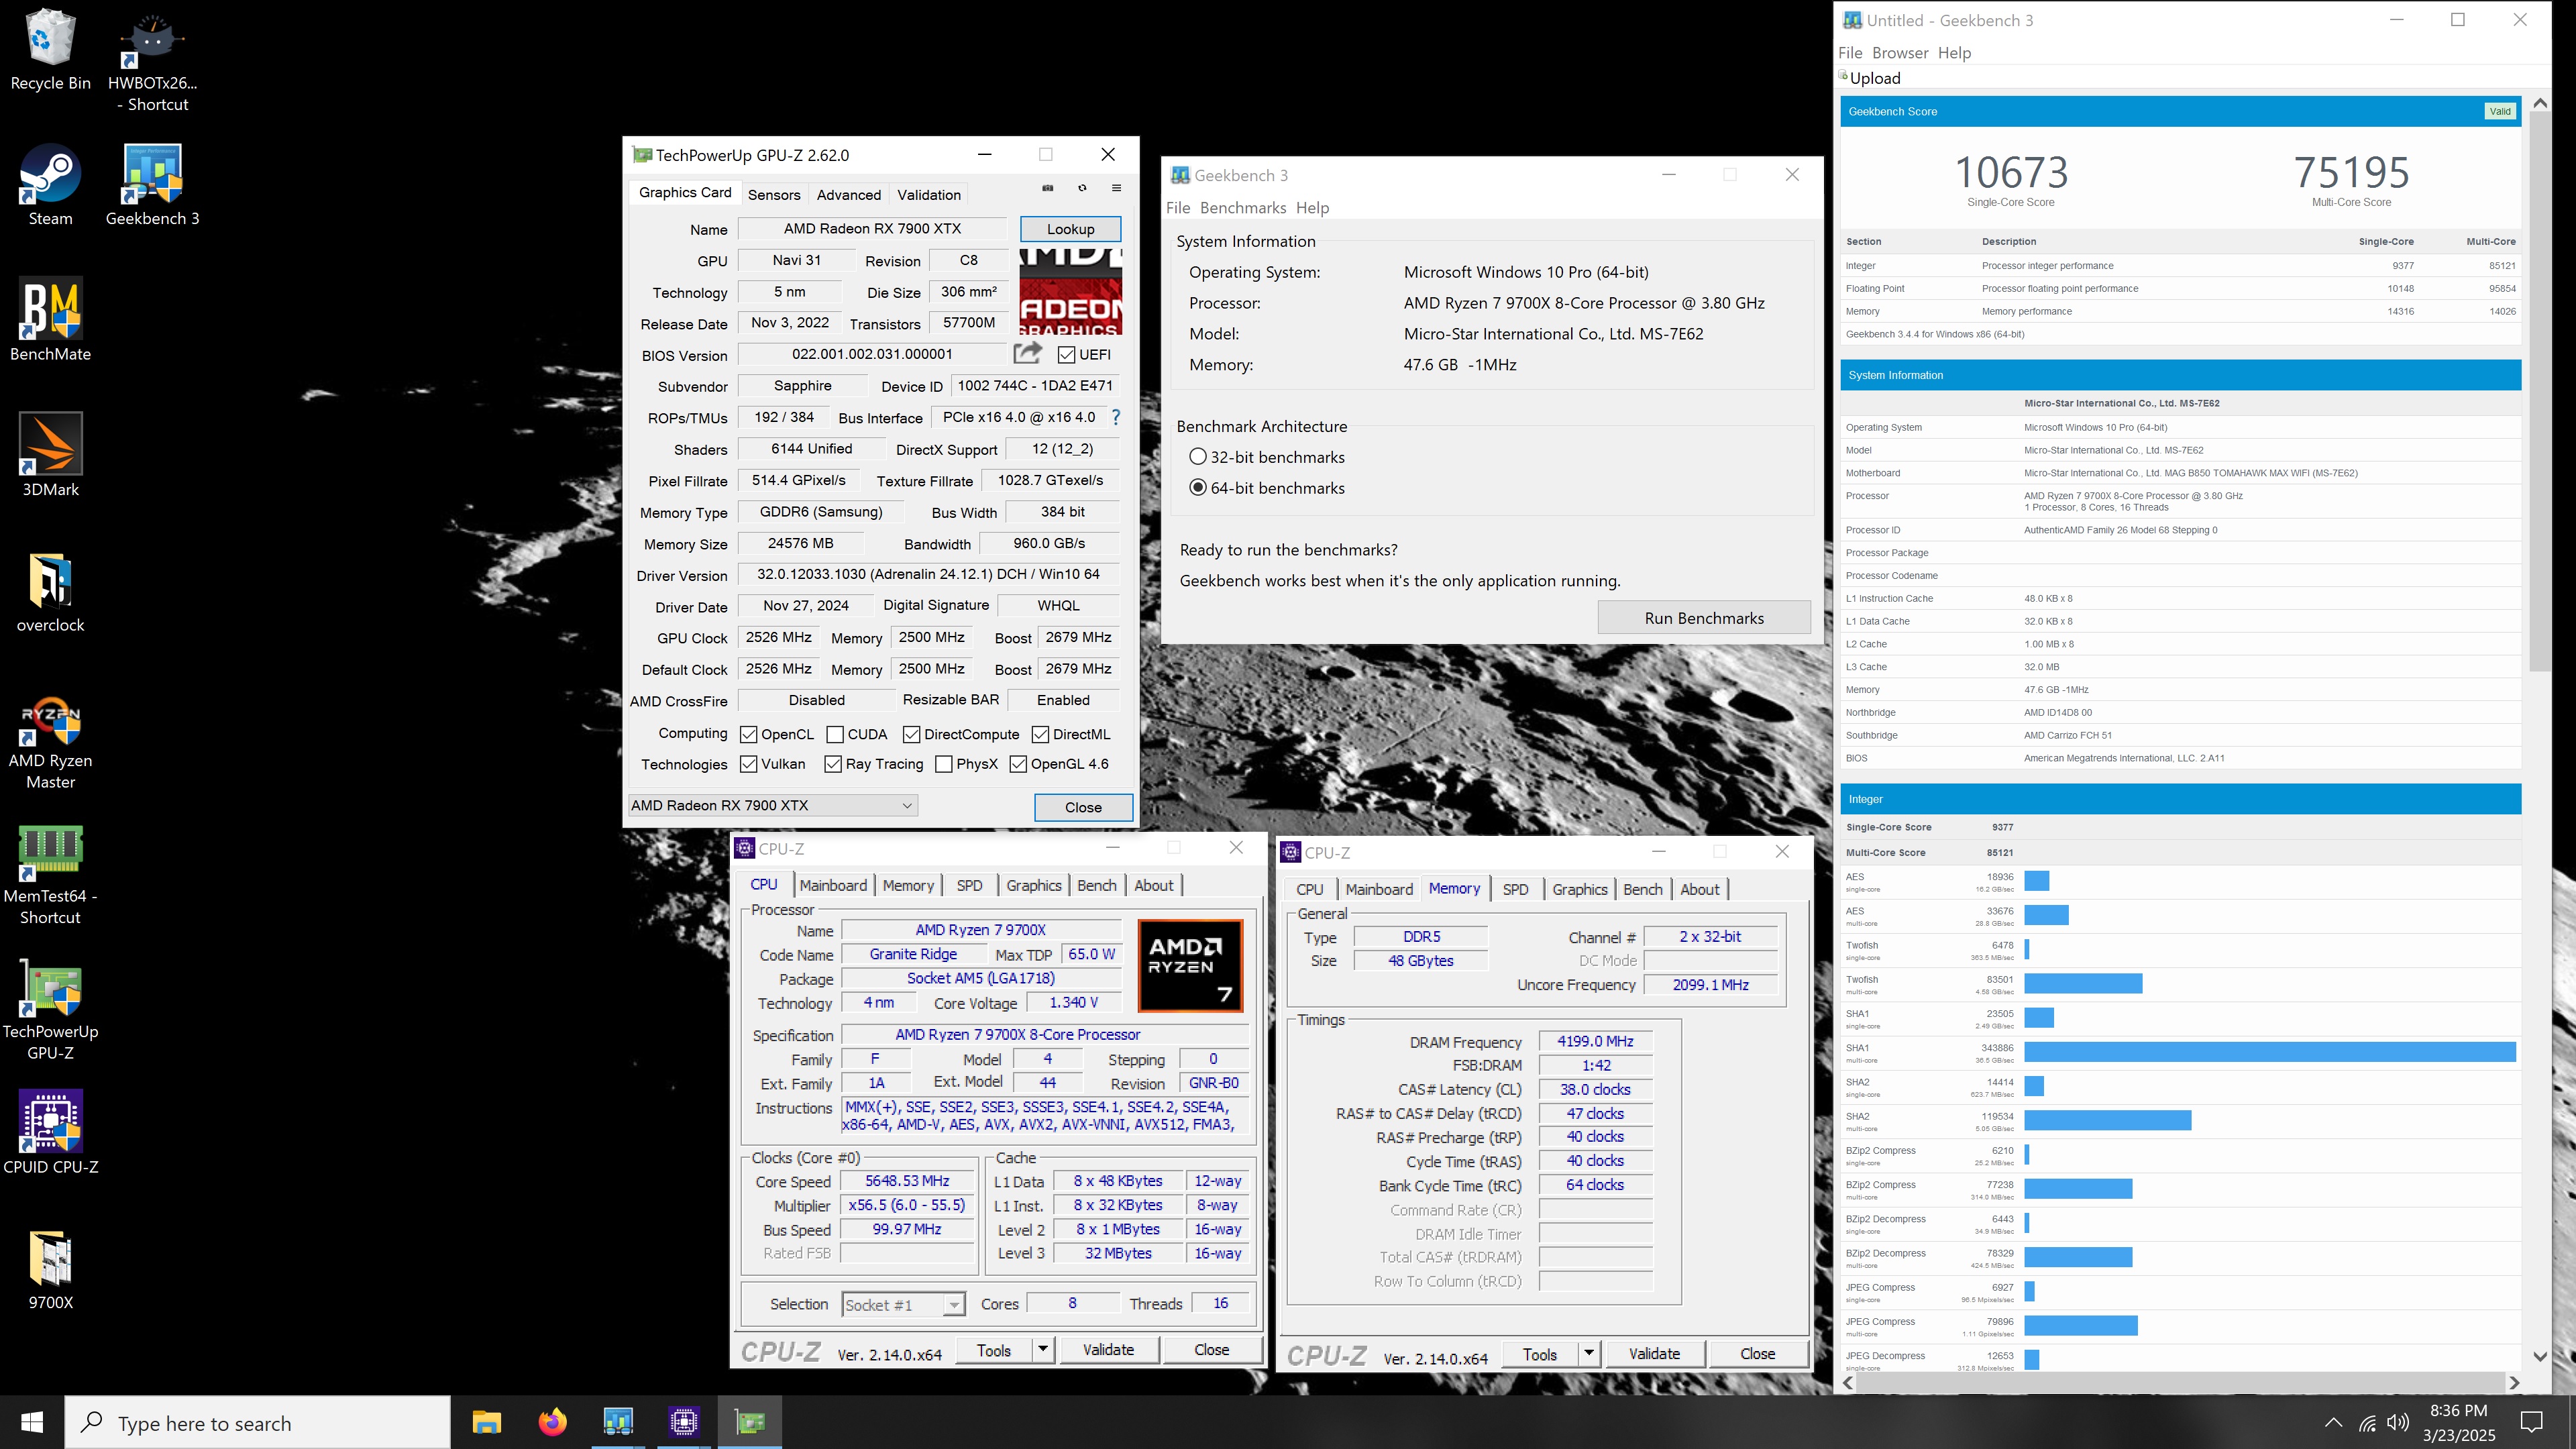Open the Action Center notifications icon
This screenshot has height=1449, width=2576.
(x=2532, y=1423)
